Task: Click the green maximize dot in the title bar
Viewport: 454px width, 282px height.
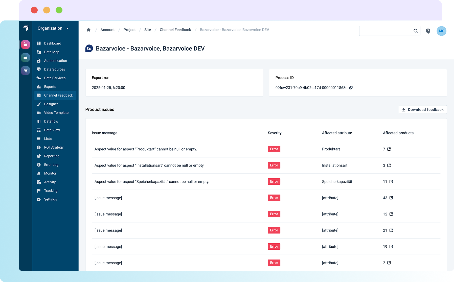Action: 59,10
